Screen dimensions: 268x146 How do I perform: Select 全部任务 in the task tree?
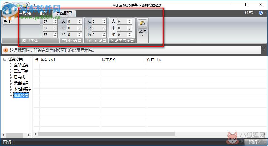tap(21, 65)
